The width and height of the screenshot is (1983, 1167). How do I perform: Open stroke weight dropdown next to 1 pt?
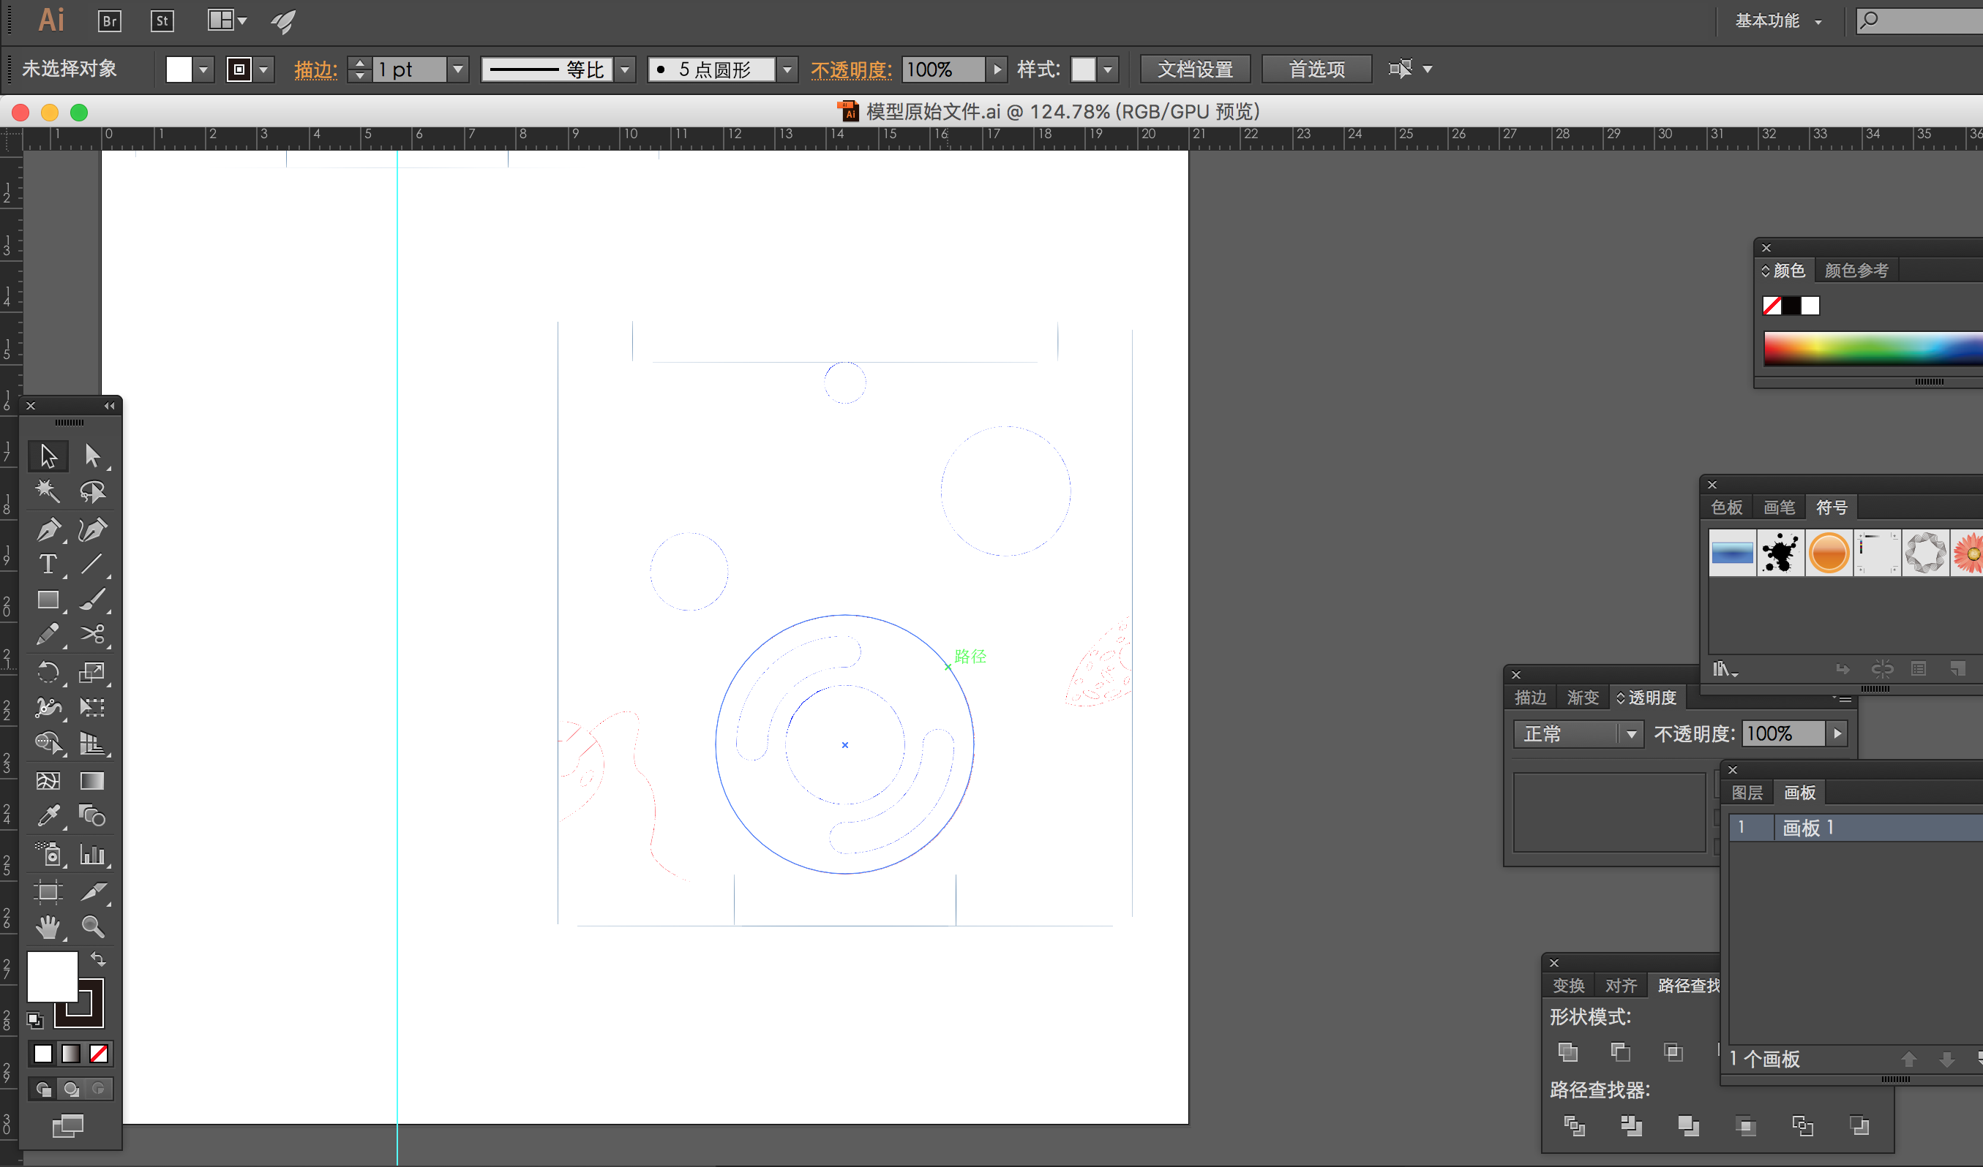[x=458, y=69]
